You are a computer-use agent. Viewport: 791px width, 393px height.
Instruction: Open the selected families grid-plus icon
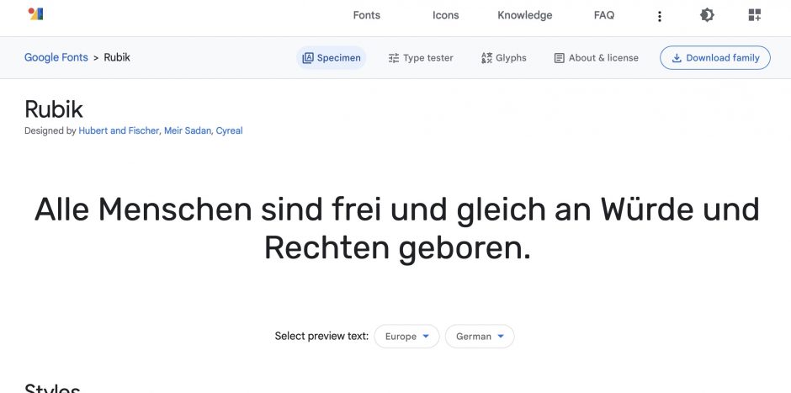pos(754,15)
